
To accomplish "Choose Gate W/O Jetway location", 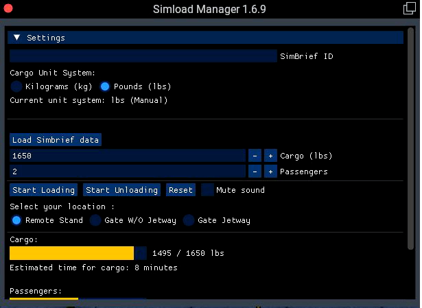I will tap(95, 220).
